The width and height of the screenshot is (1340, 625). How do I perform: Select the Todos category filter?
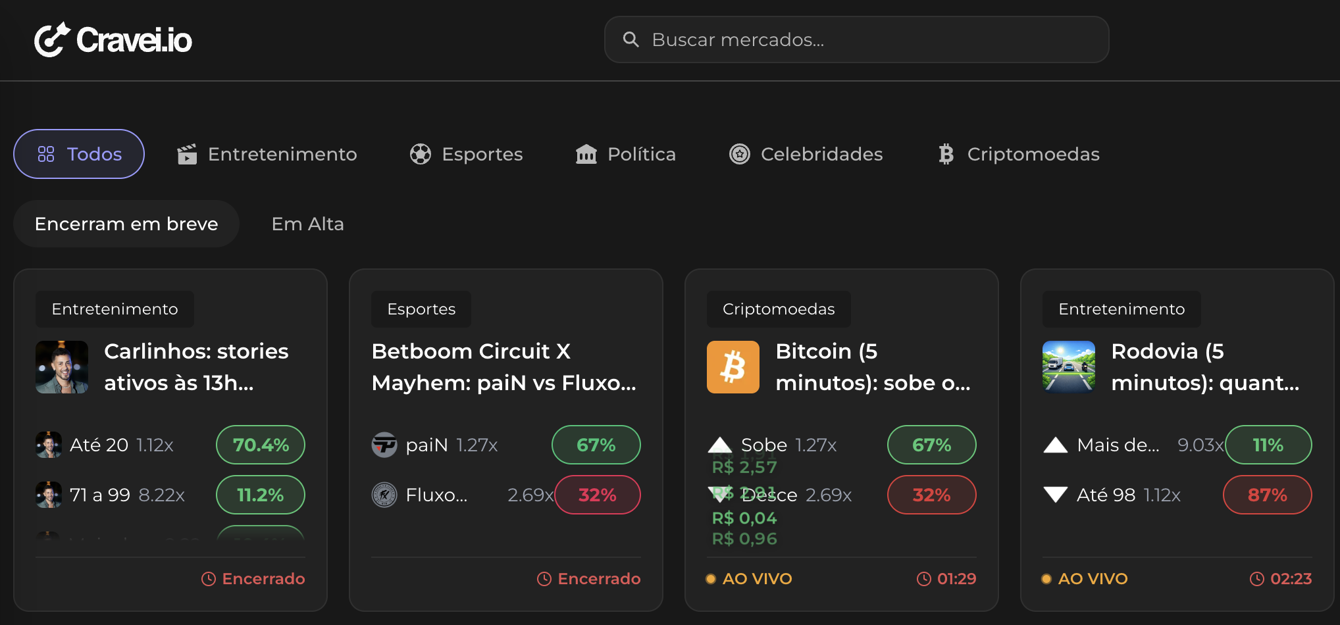click(78, 153)
